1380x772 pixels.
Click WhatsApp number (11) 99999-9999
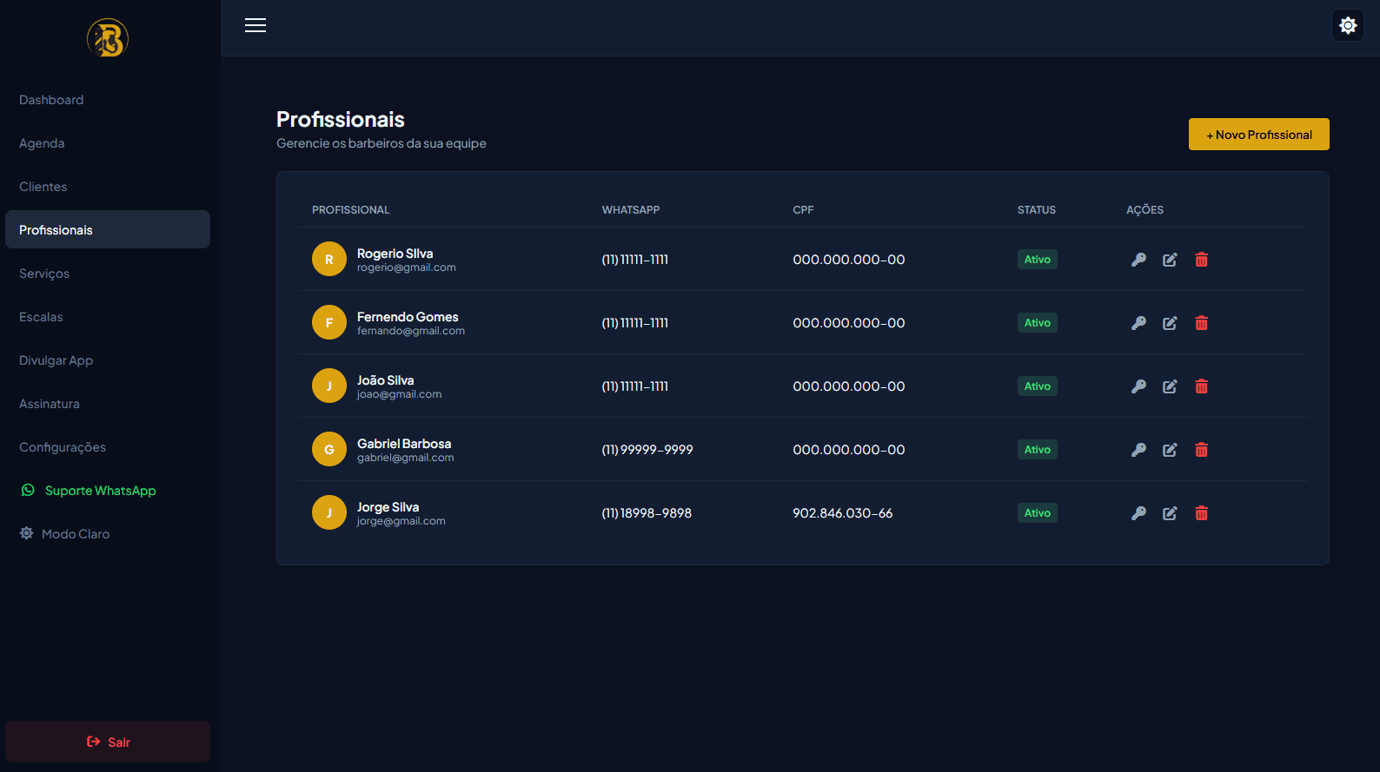647,450
